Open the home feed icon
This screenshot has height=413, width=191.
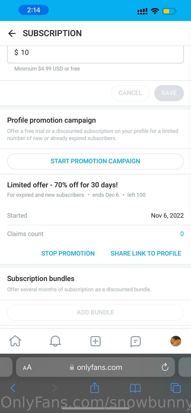[x=15, y=341]
